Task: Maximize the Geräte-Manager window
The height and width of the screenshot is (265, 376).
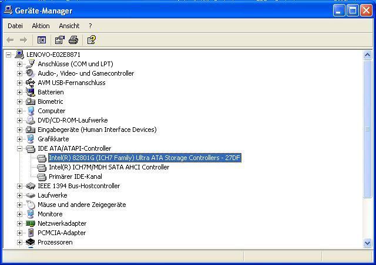Action: pos(352,11)
